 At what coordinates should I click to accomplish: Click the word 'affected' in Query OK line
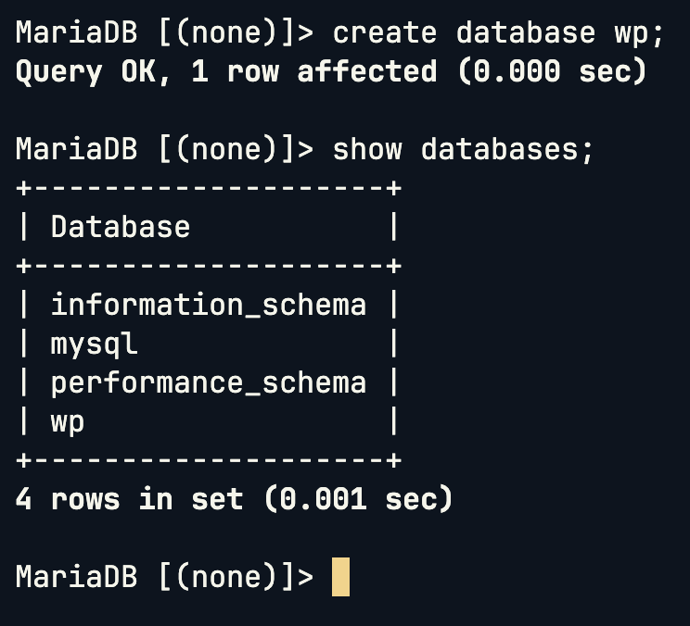[367, 71]
